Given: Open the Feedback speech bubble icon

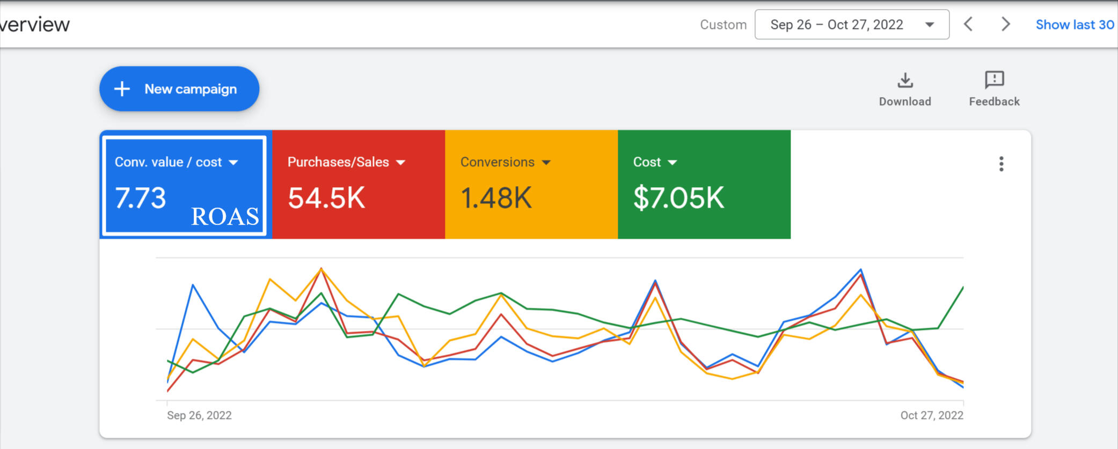Looking at the screenshot, I should 994,80.
